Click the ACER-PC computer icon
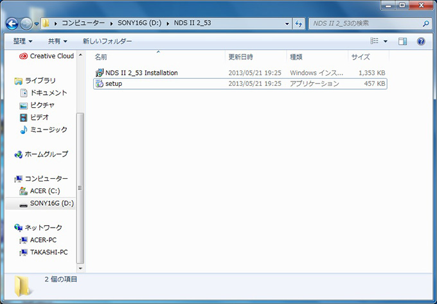This screenshot has height=304, width=437. (23, 240)
